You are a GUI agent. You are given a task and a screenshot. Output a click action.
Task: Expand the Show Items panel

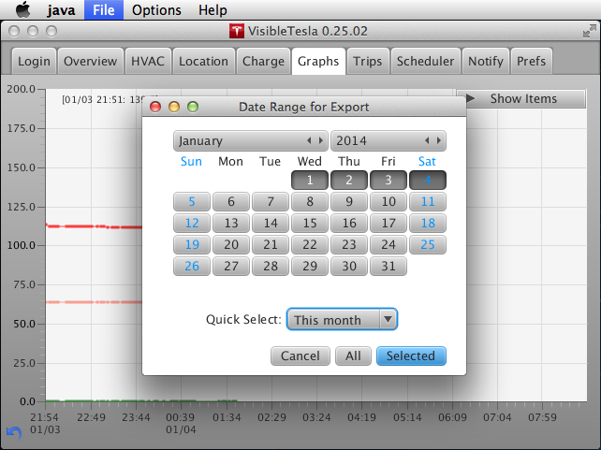pyautogui.click(x=523, y=99)
